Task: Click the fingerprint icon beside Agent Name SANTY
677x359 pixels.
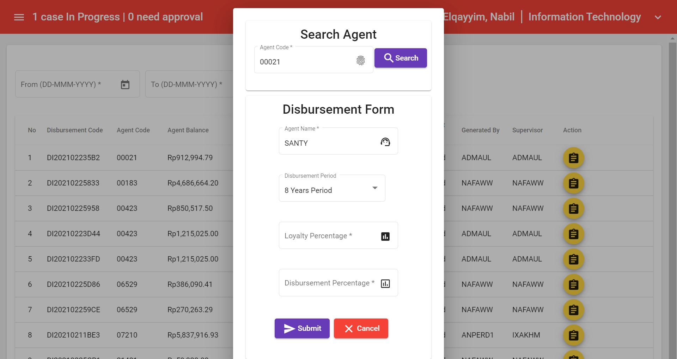Action: 385,142
